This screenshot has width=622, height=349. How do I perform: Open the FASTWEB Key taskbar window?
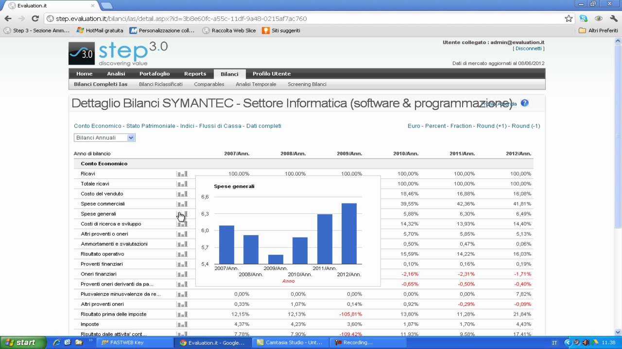pos(136,343)
